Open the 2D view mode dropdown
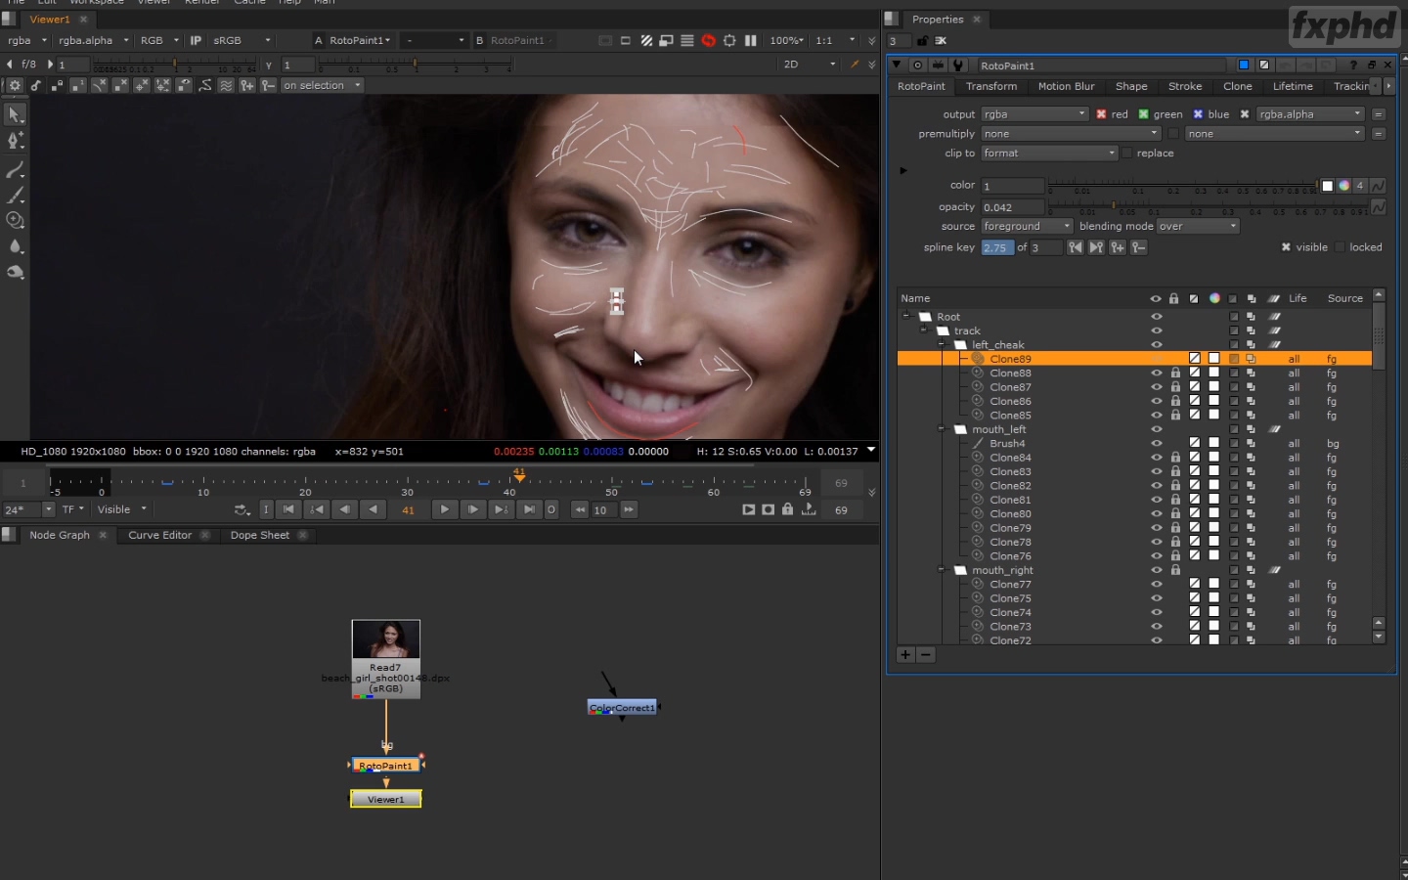Screen dimensions: 1408x880 (810, 65)
